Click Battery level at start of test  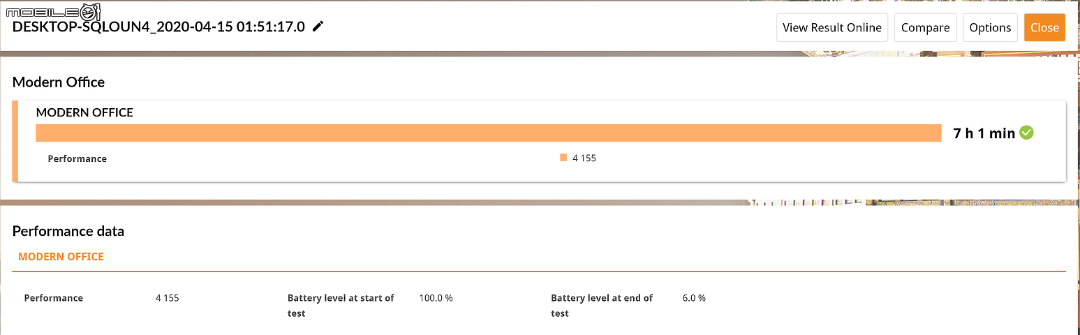coord(341,306)
